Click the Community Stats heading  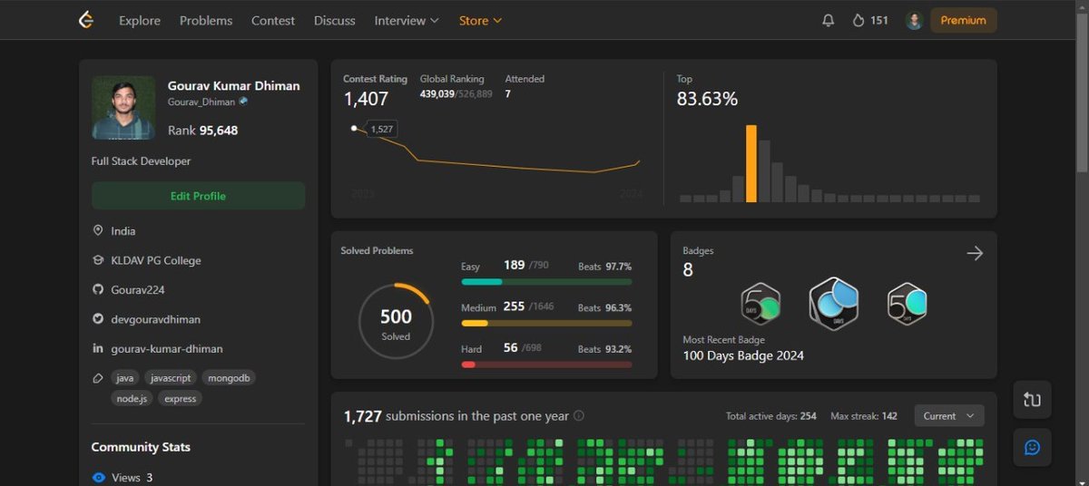[x=141, y=447]
